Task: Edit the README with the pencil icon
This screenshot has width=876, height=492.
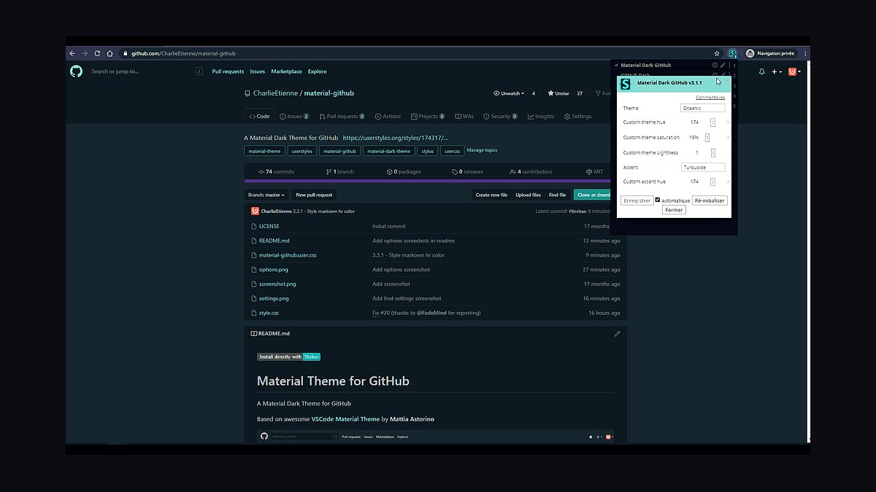Action: tap(617, 334)
